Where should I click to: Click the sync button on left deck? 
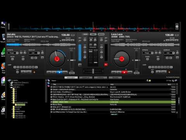coord(65,72)
